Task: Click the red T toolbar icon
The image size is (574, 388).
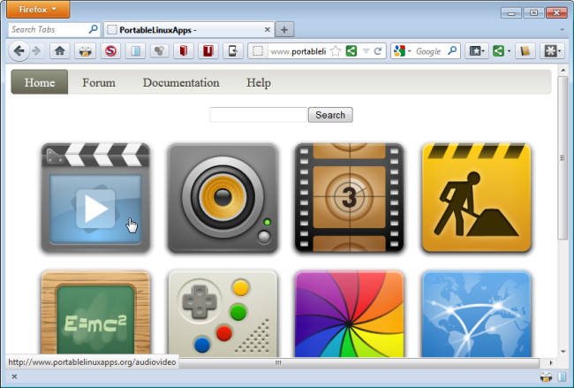Action: [208, 51]
